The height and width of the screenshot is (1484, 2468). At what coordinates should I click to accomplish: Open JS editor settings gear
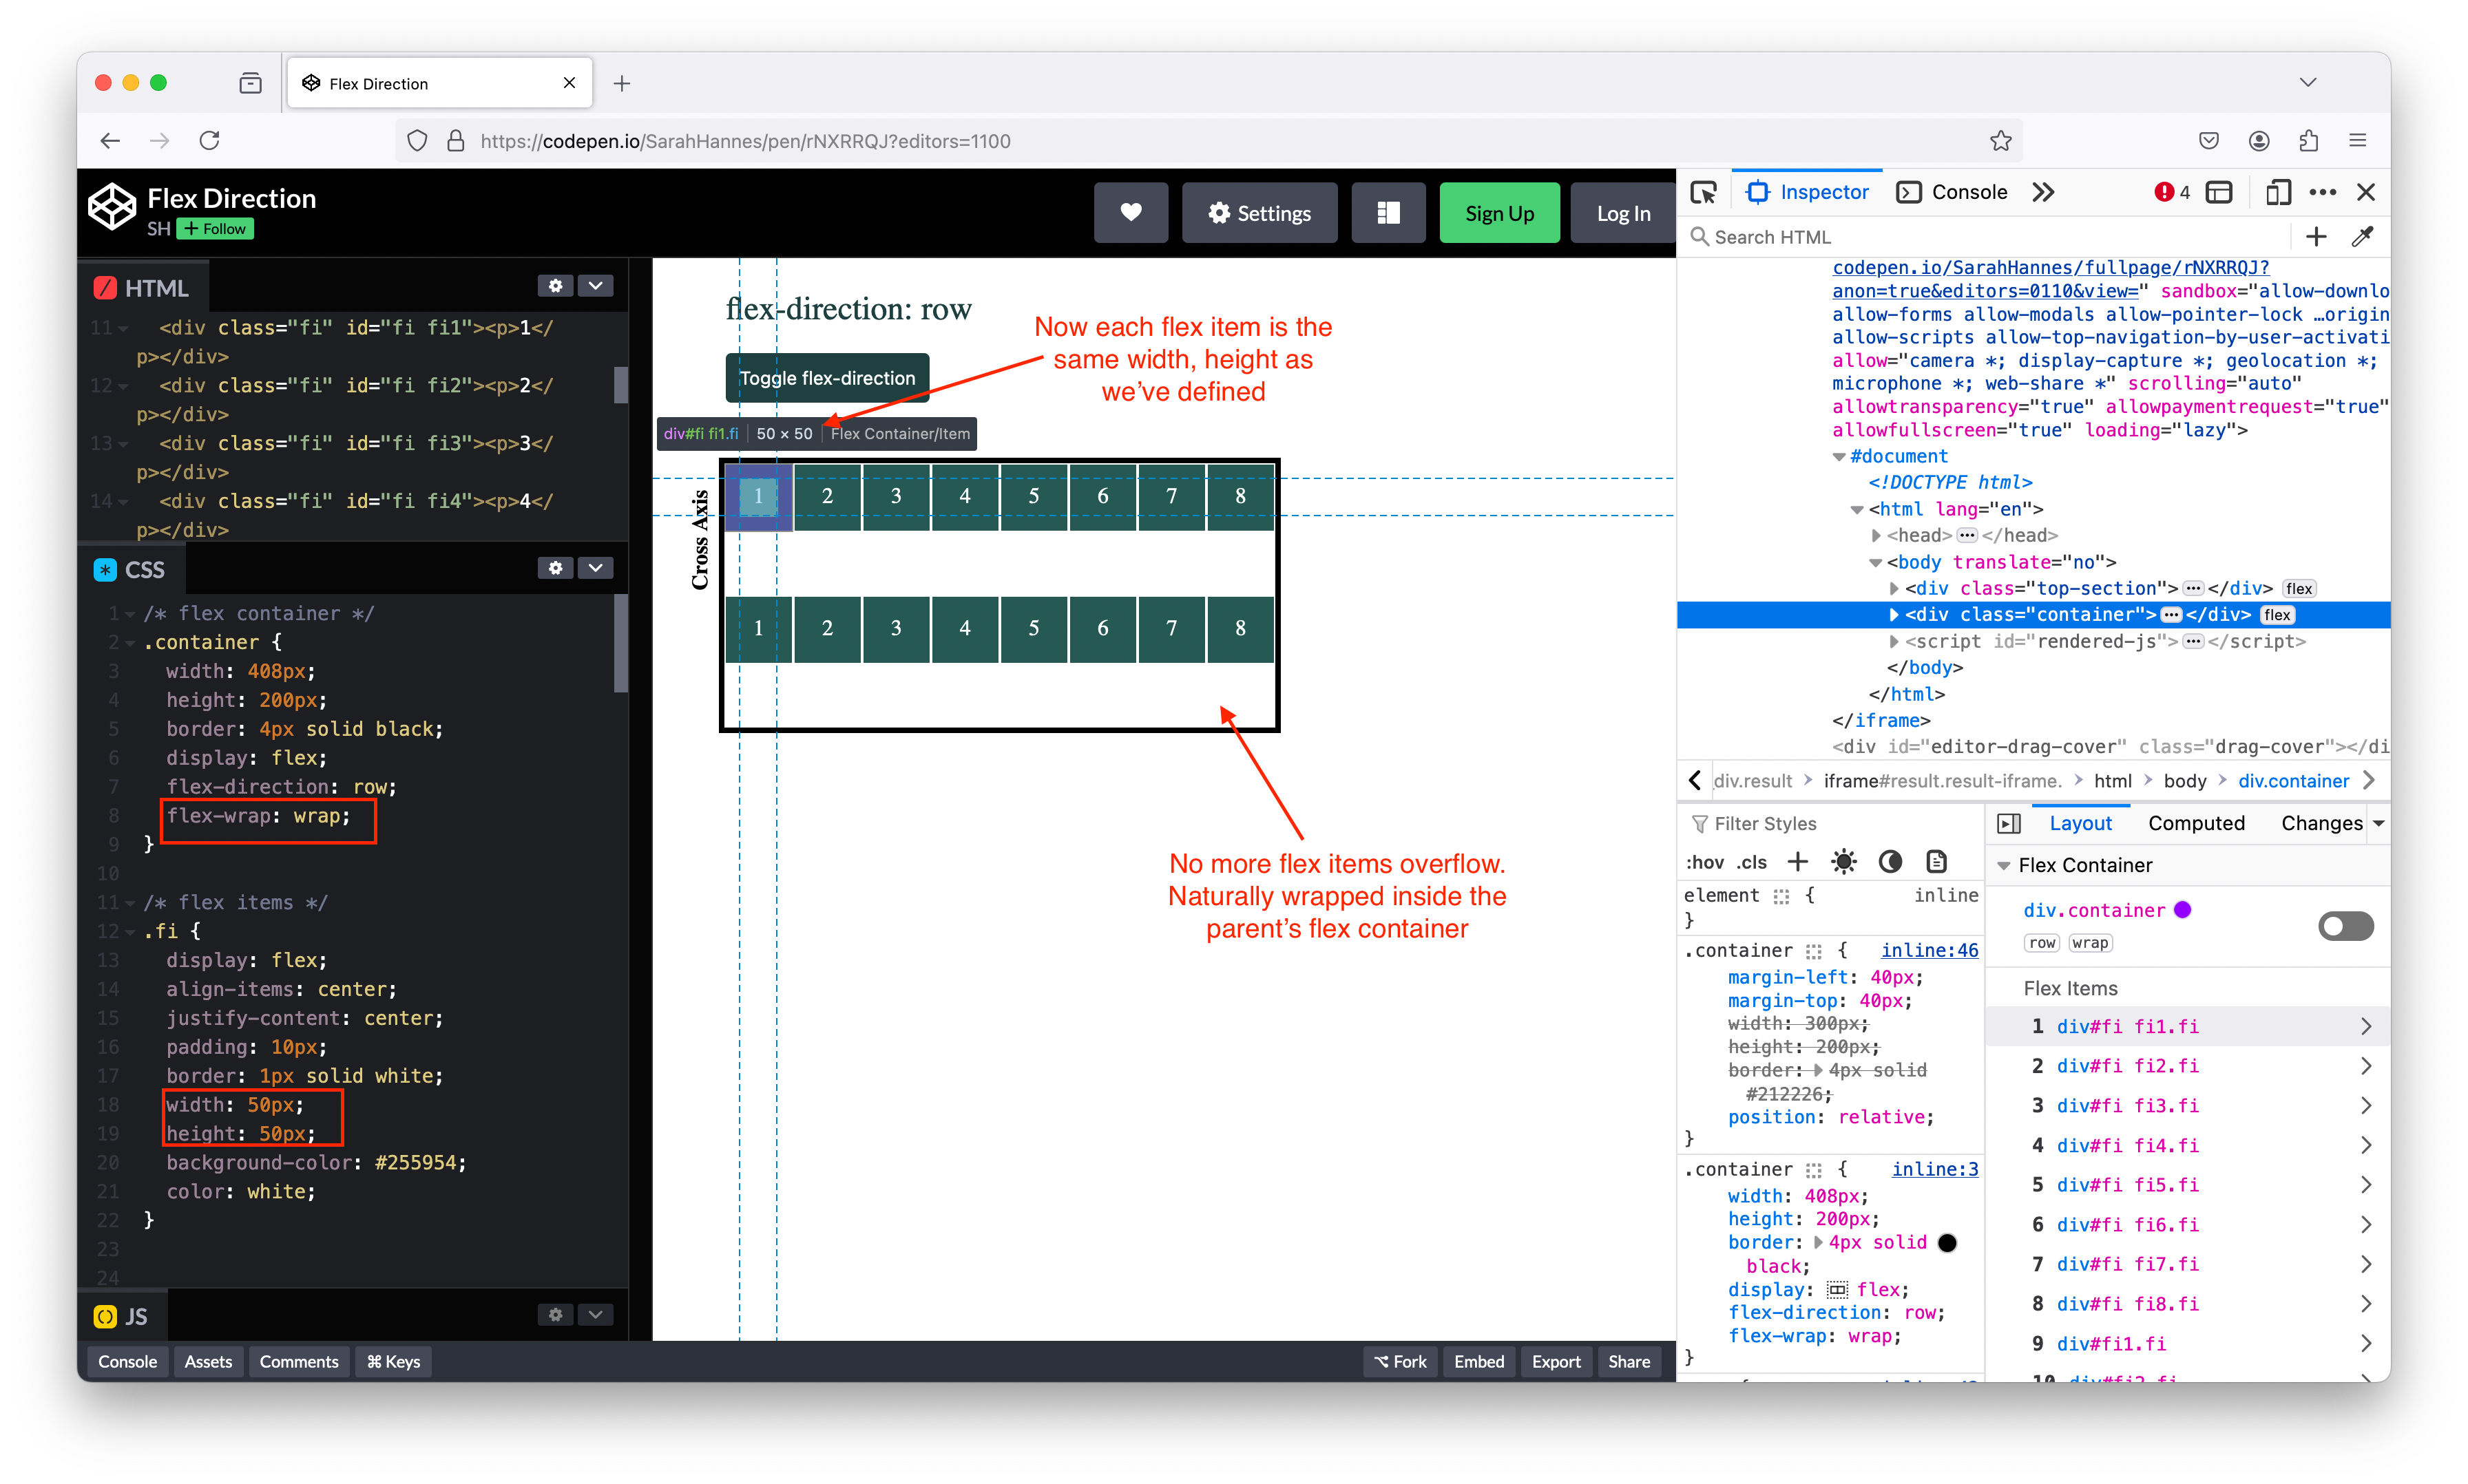tap(555, 1315)
